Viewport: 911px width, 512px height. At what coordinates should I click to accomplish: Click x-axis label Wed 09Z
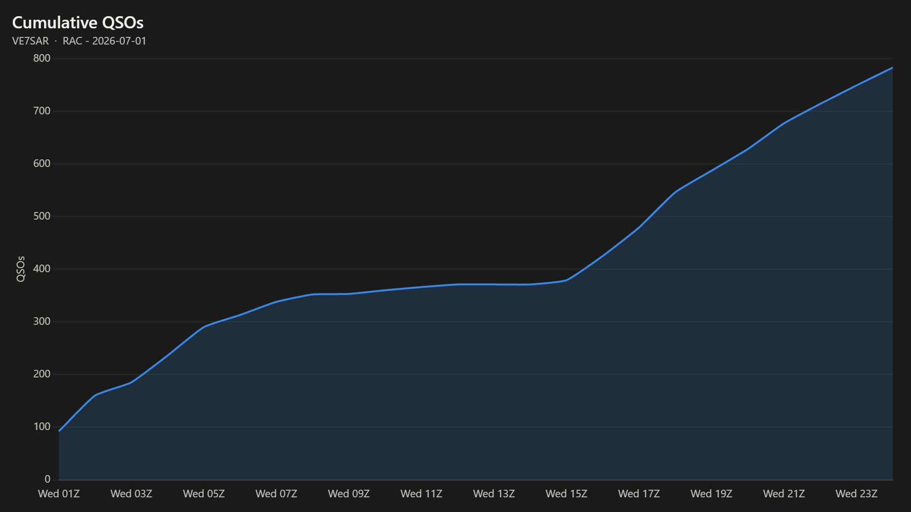click(x=349, y=494)
